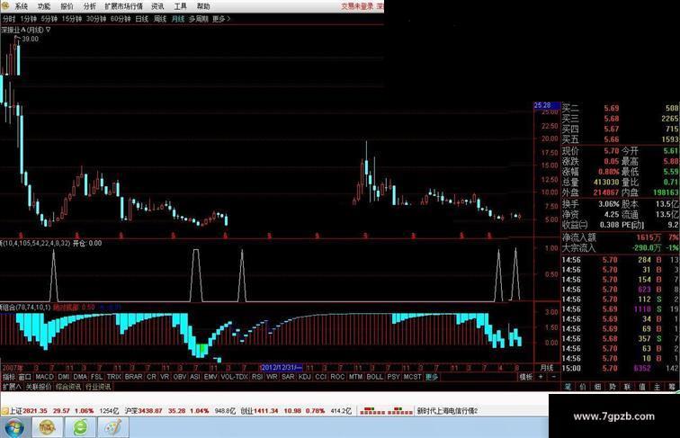Select the 笔 tab in quote panel

click(x=568, y=387)
